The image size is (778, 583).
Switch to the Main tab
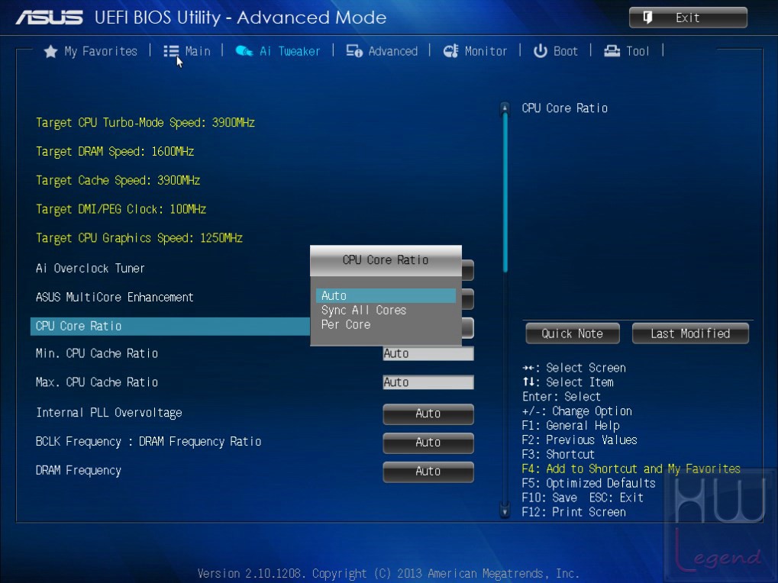click(187, 51)
